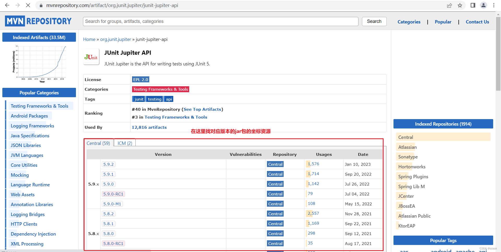501x252 pixels.
Task: Open Testing Frameworks & Tools in Popular Categories
Action: (39, 106)
